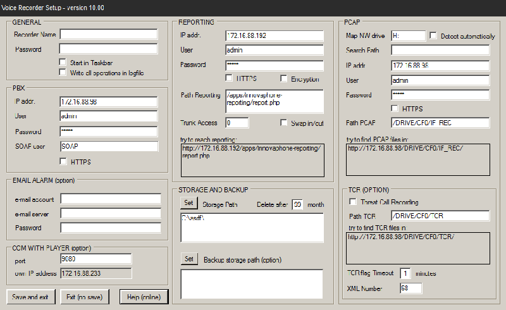Toggle Encryption checkbox in REPORTING
506x310 pixels.
pos(283,78)
